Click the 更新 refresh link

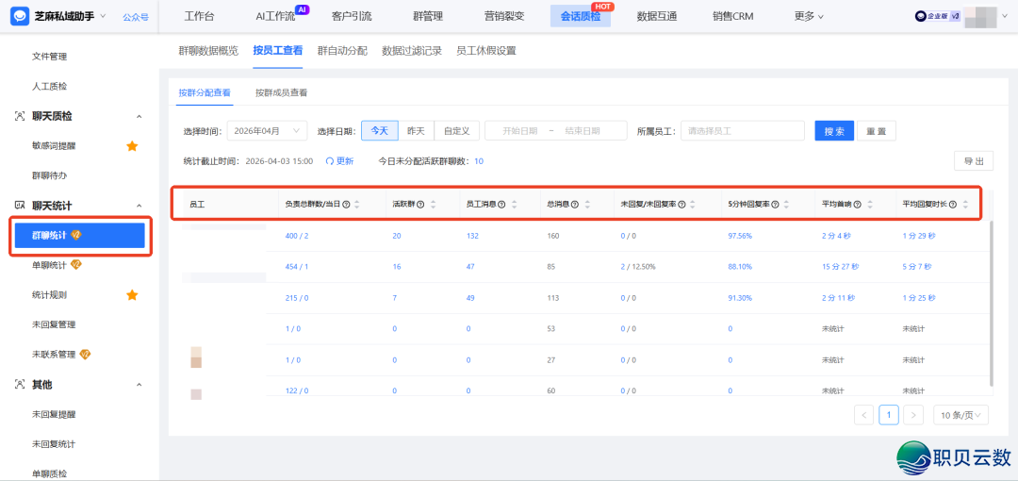tap(339, 161)
